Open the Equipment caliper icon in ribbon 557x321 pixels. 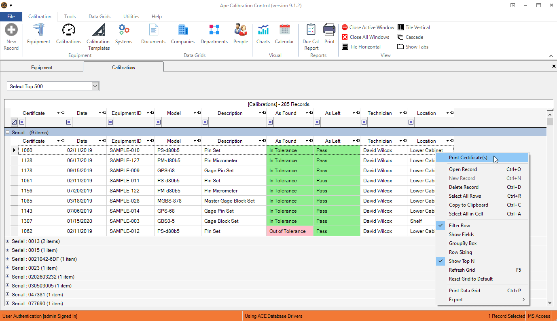(39, 30)
